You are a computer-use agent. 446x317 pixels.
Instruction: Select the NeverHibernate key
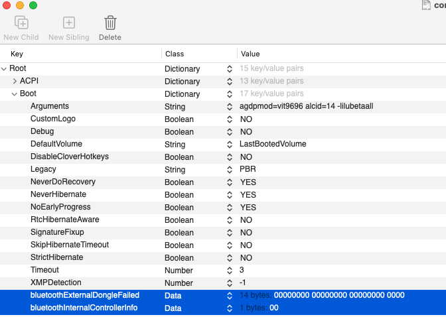point(58,194)
